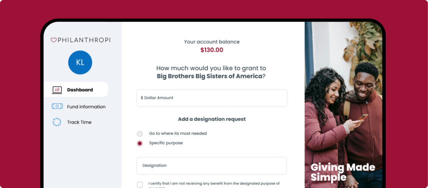Go to Fund information sidebar label
The height and width of the screenshot is (188, 428).
[86, 107]
